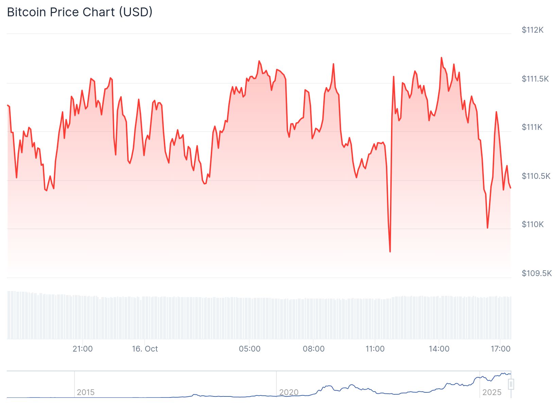Click the $112K price axis label
The image size is (559, 408).
click(x=532, y=30)
